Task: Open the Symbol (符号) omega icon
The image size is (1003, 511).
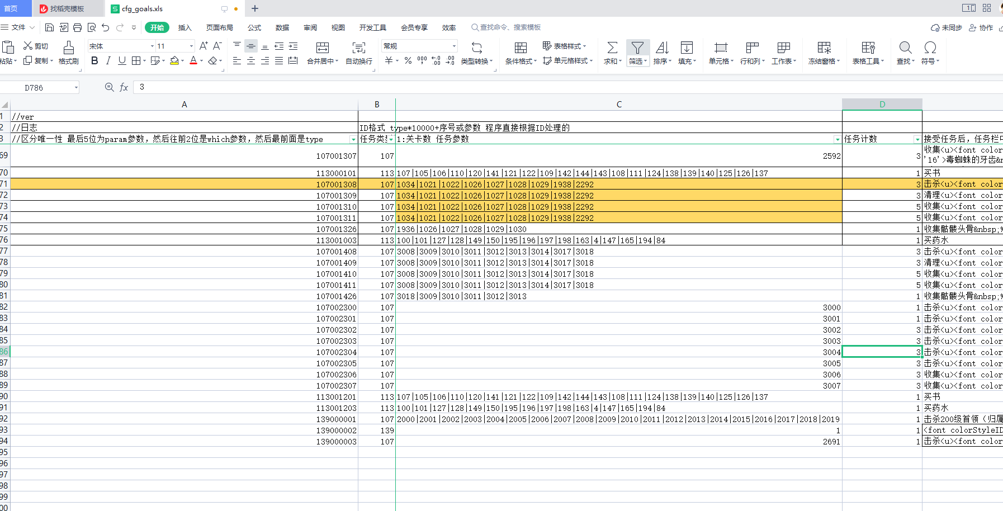Action: click(x=930, y=48)
